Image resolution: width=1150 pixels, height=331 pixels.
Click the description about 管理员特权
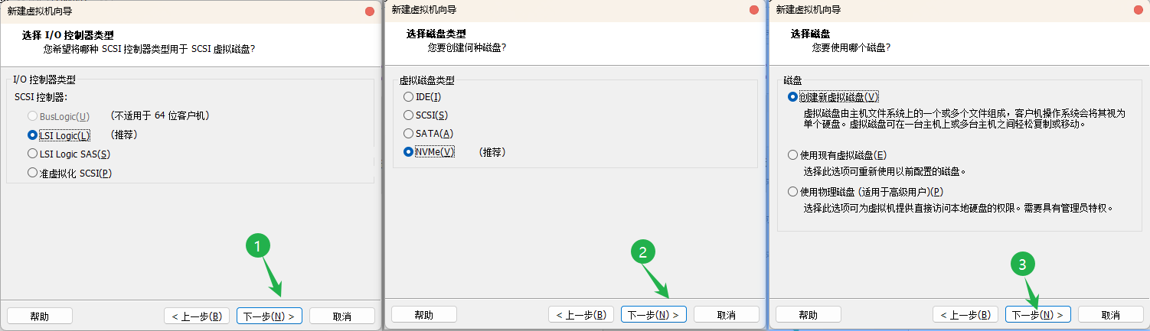tap(958, 208)
